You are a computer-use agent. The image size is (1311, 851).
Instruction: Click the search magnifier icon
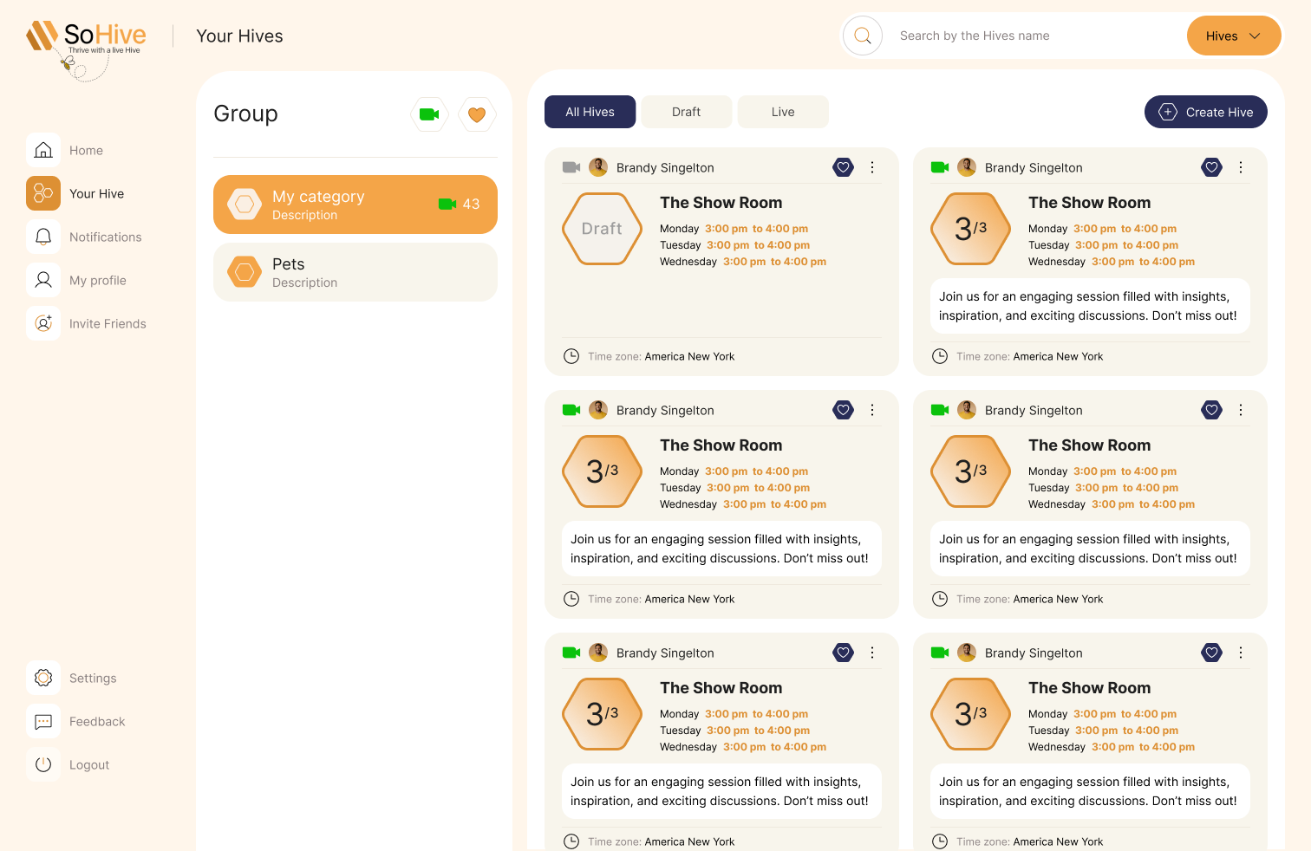coord(863,36)
